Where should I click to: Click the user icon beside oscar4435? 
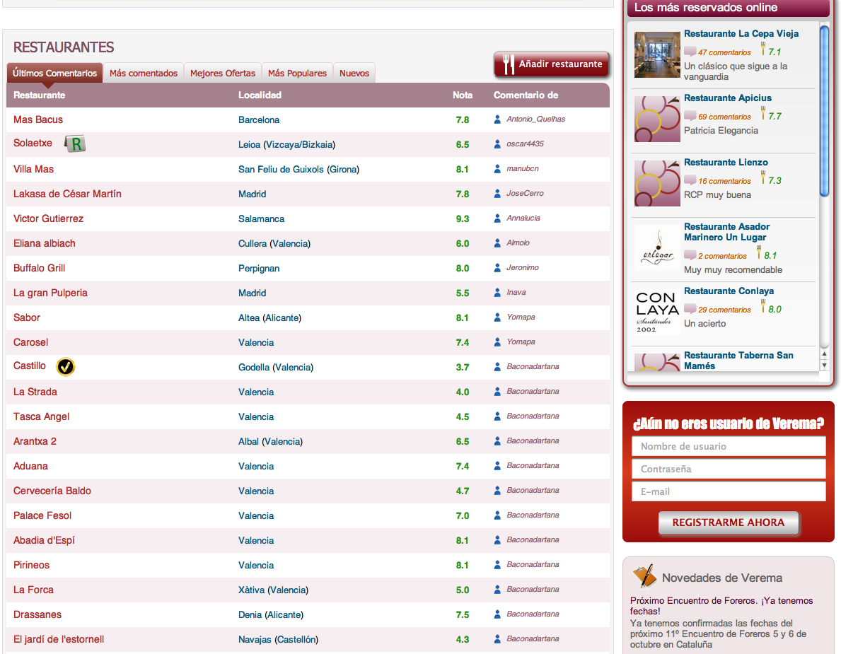pos(497,144)
